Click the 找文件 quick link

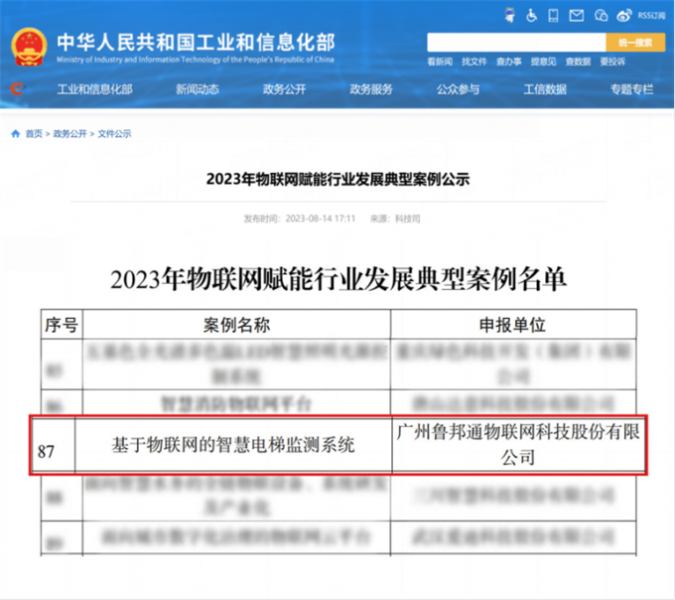(x=473, y=62)
